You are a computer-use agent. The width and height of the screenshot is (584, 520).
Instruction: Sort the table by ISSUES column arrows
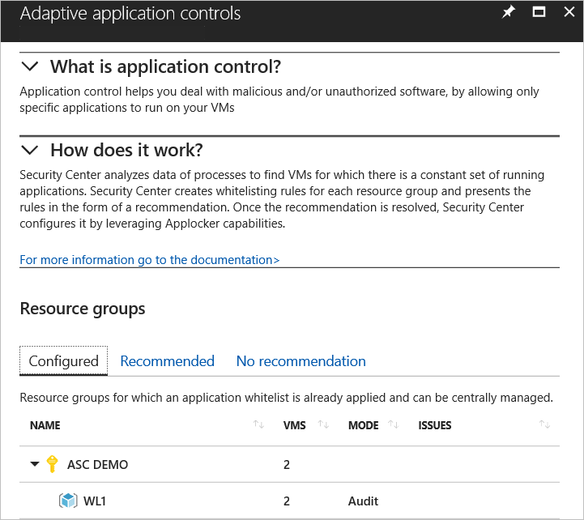544,424
